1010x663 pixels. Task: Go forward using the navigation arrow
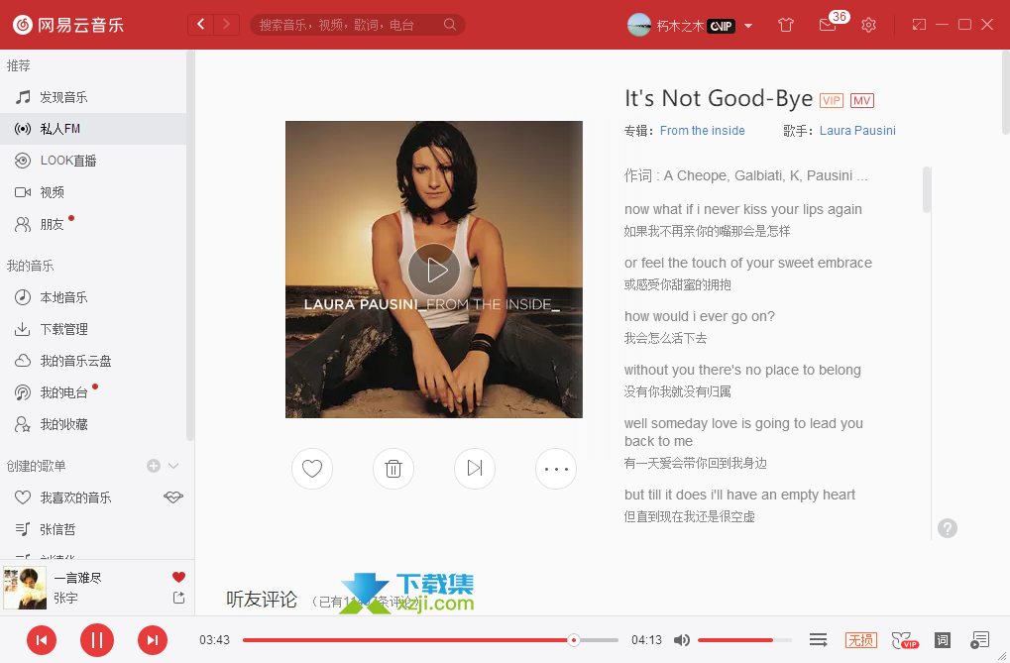pos(226,25)
